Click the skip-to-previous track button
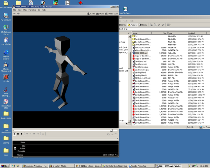 27,134
